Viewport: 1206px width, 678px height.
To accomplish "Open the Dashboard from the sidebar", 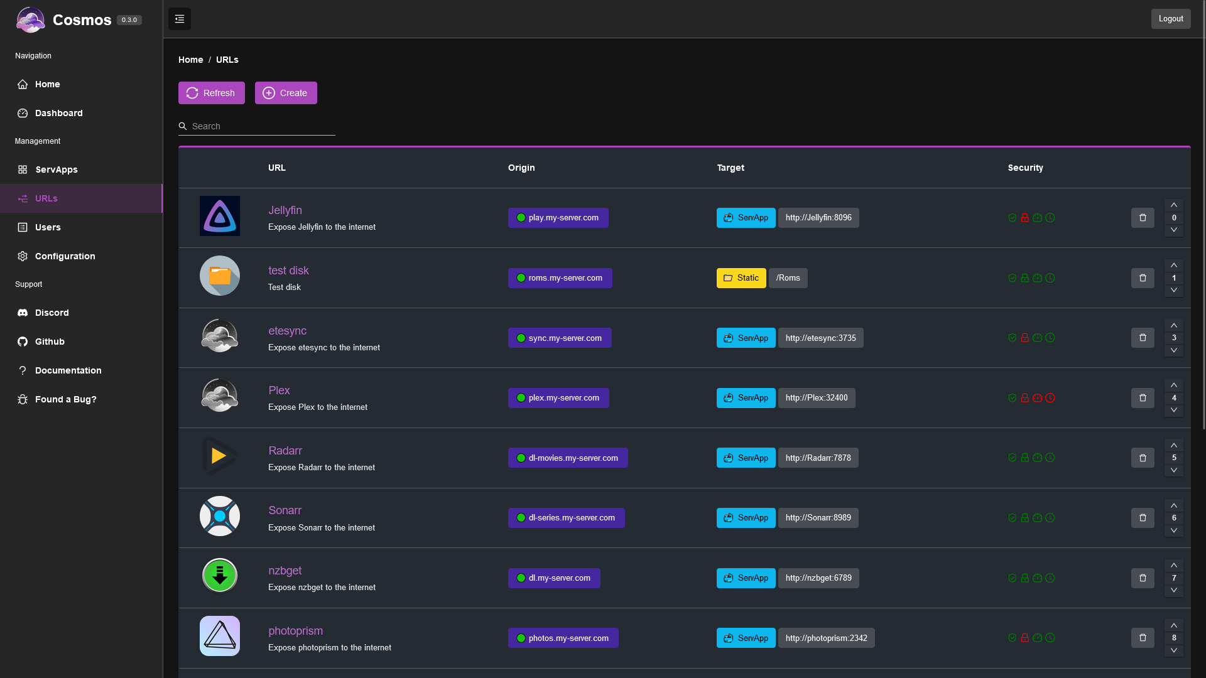I will point(58,113).
